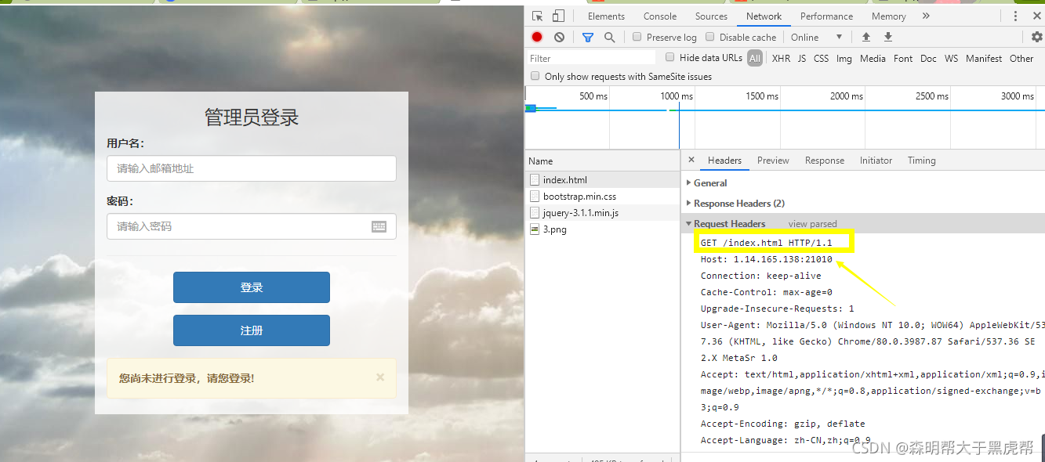Filter requests by Manifest
Image resolution: width=1045 pixels, height=462 pixels.
point(984,58)
